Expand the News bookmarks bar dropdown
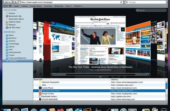This screenshot has height=111, width=170. coord(69,6)
